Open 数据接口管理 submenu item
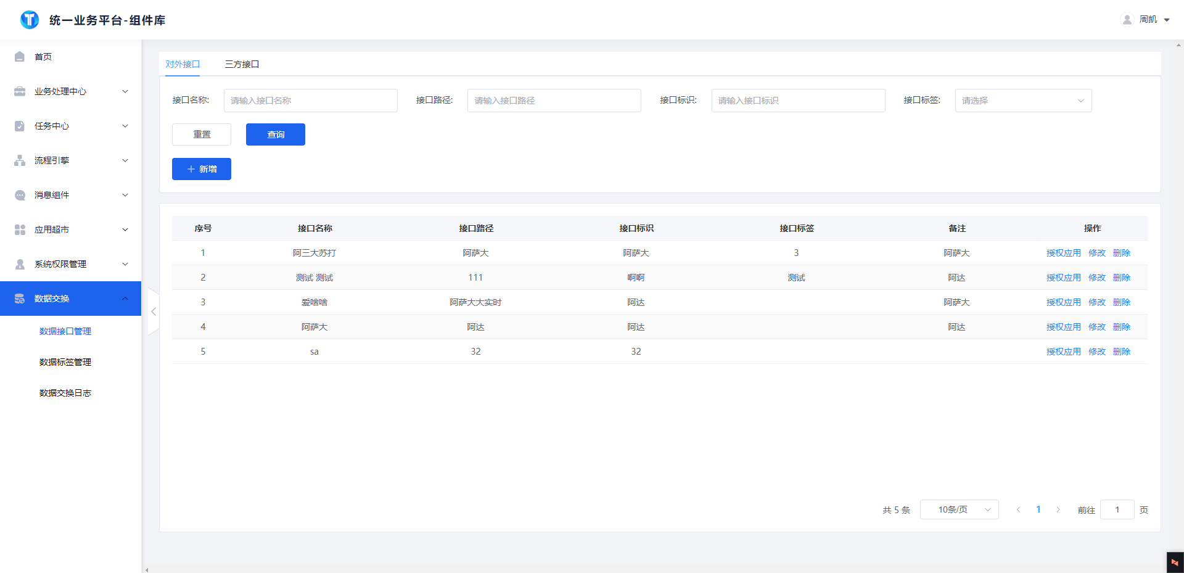Screen dimensions: 1184x573 click(65, 331)
